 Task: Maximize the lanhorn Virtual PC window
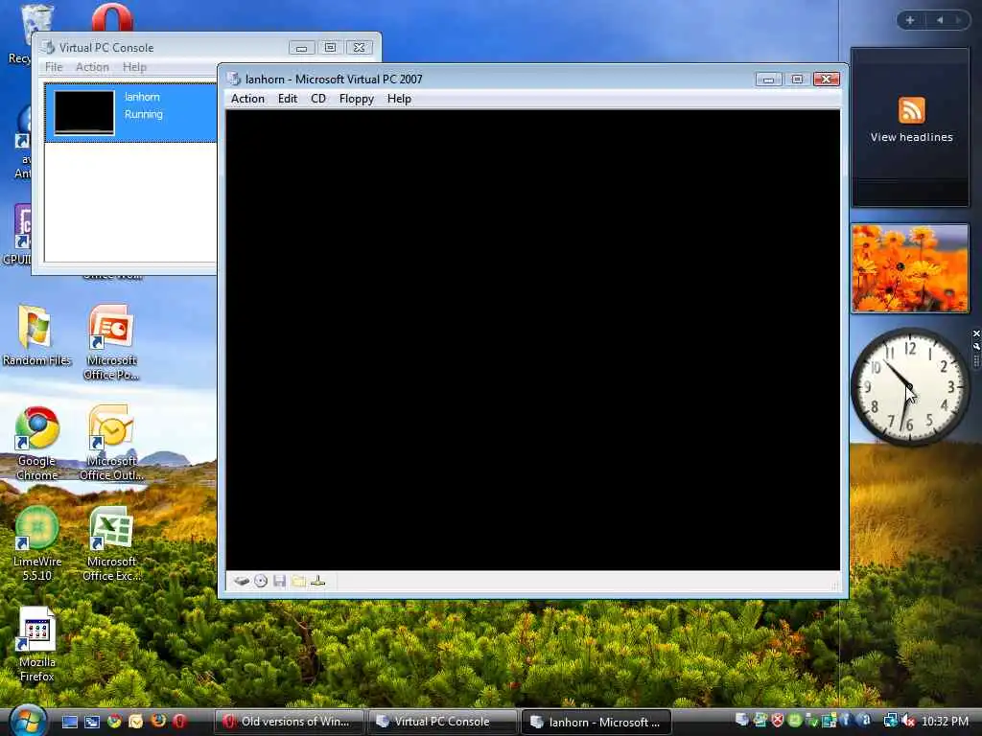click(x=797, y=80)
